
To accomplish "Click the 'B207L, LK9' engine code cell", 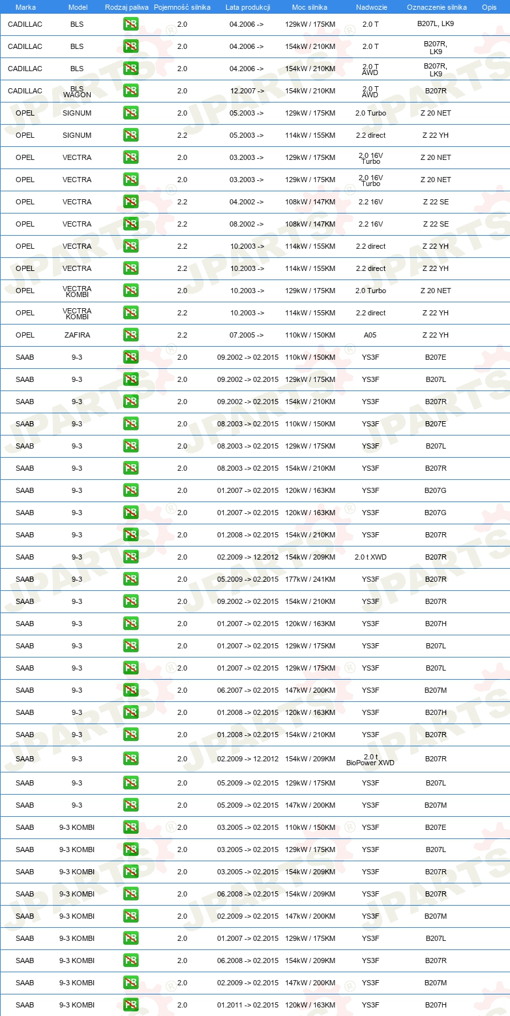I will [436, 24].
